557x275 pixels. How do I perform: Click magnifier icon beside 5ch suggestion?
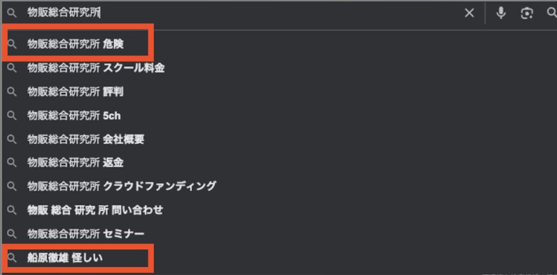point(11,115)
